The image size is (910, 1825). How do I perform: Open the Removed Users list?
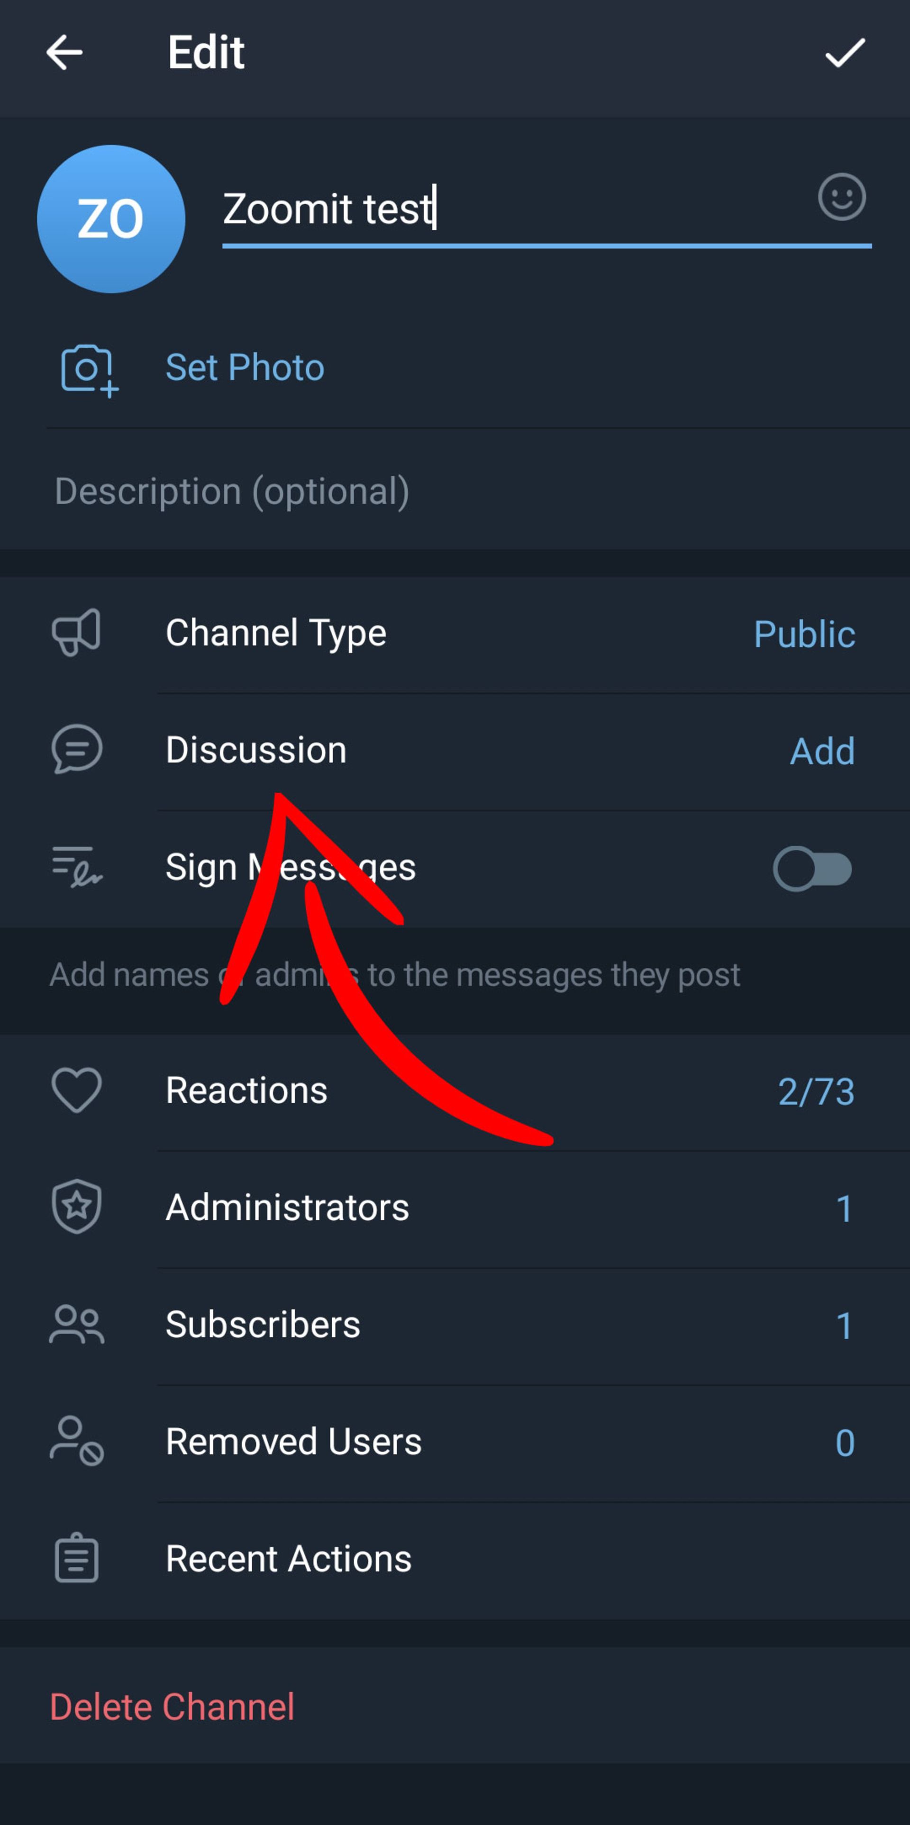pos(455,1443)
